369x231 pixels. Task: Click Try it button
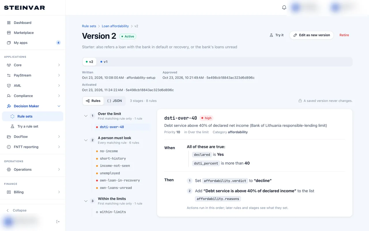click(x=276, y=35)
